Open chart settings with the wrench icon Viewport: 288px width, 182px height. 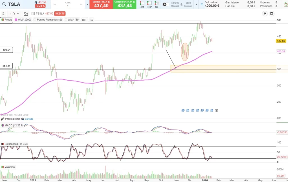(x=265, y=13)
